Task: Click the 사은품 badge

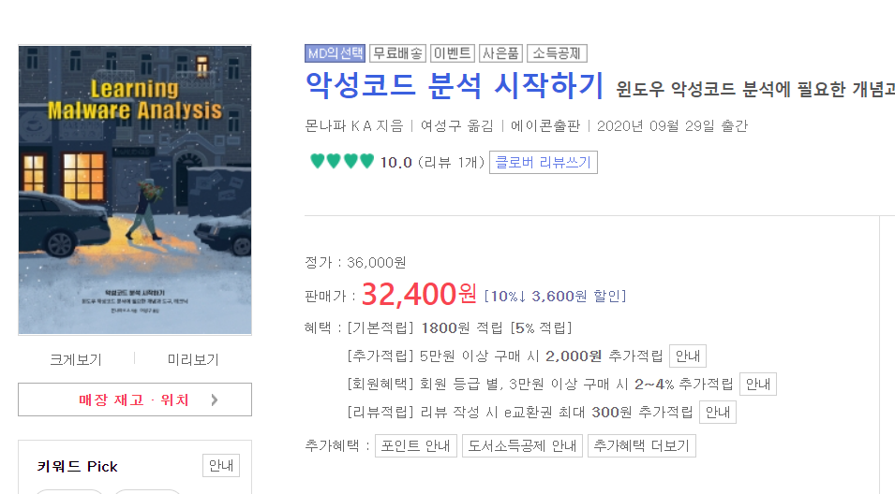Action: pos(500,53)
